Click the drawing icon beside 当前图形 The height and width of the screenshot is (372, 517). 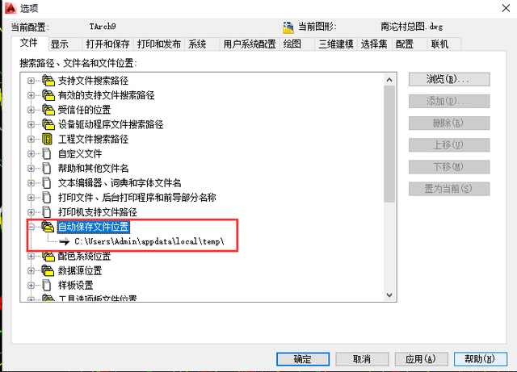[x=288, y=27]
